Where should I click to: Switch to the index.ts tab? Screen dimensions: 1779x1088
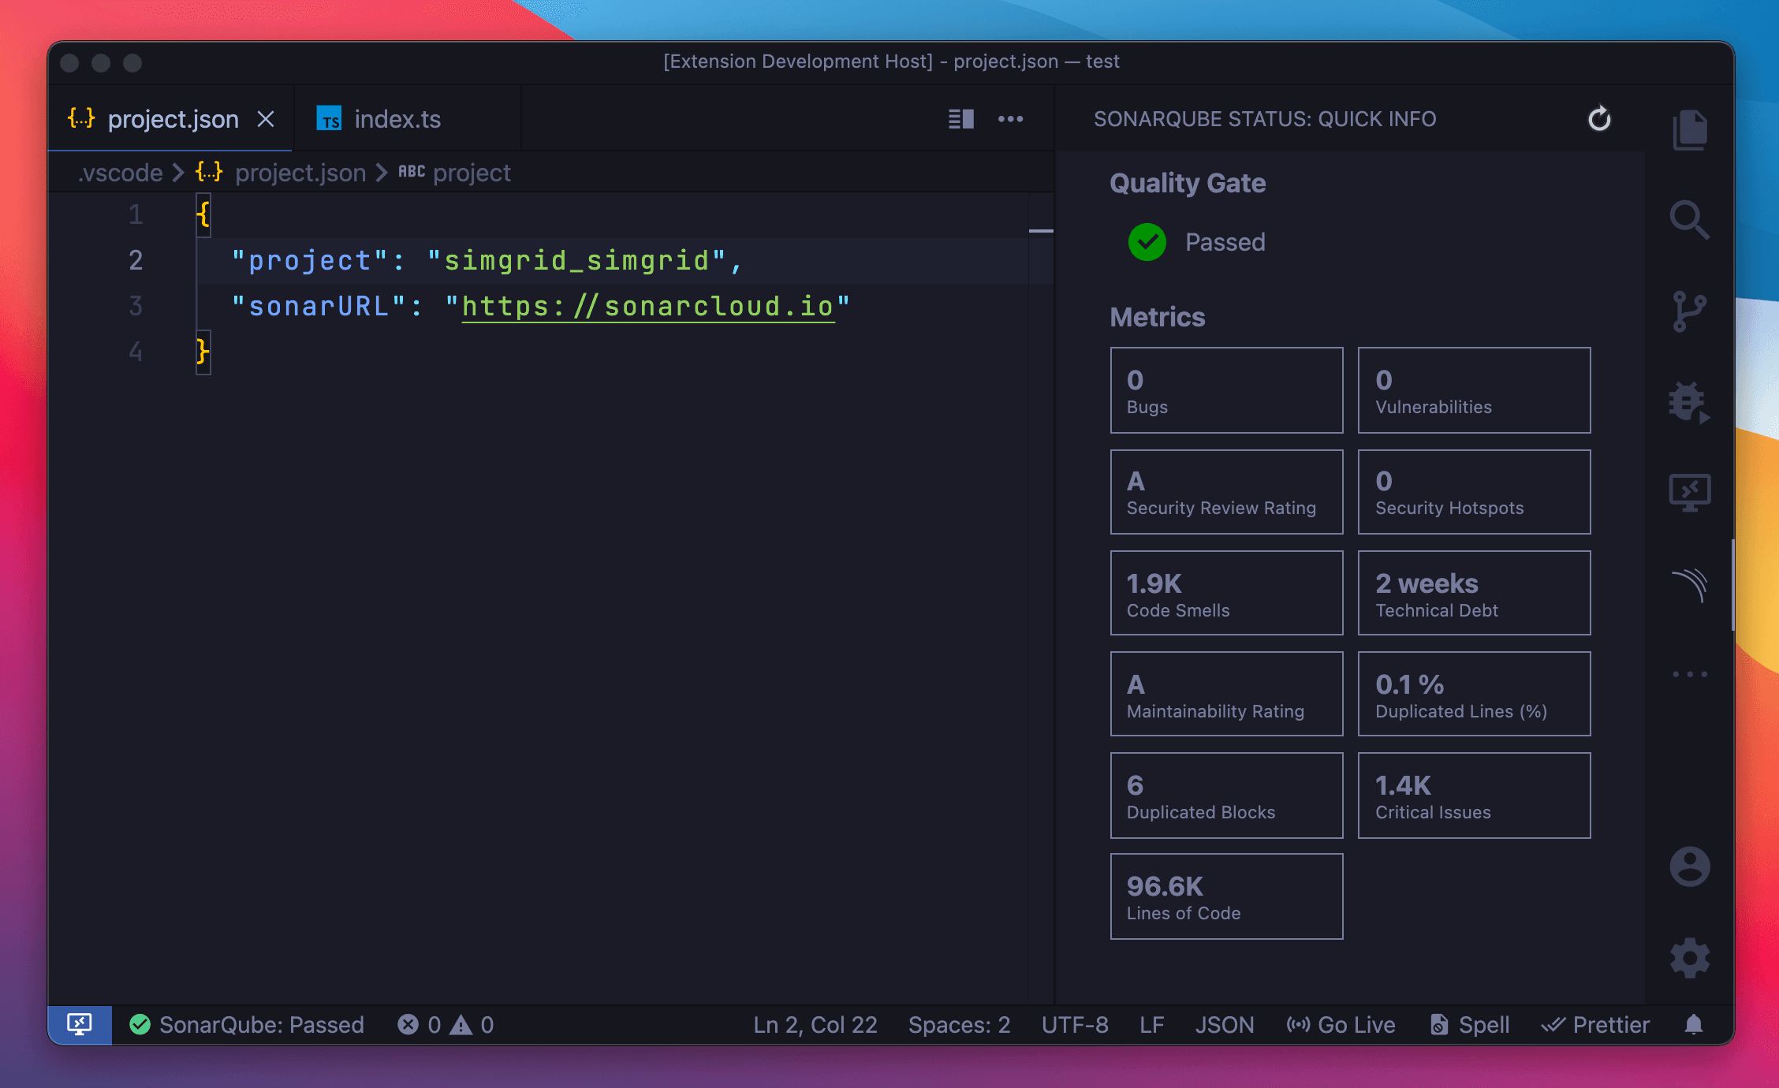[x=397, y=119]
